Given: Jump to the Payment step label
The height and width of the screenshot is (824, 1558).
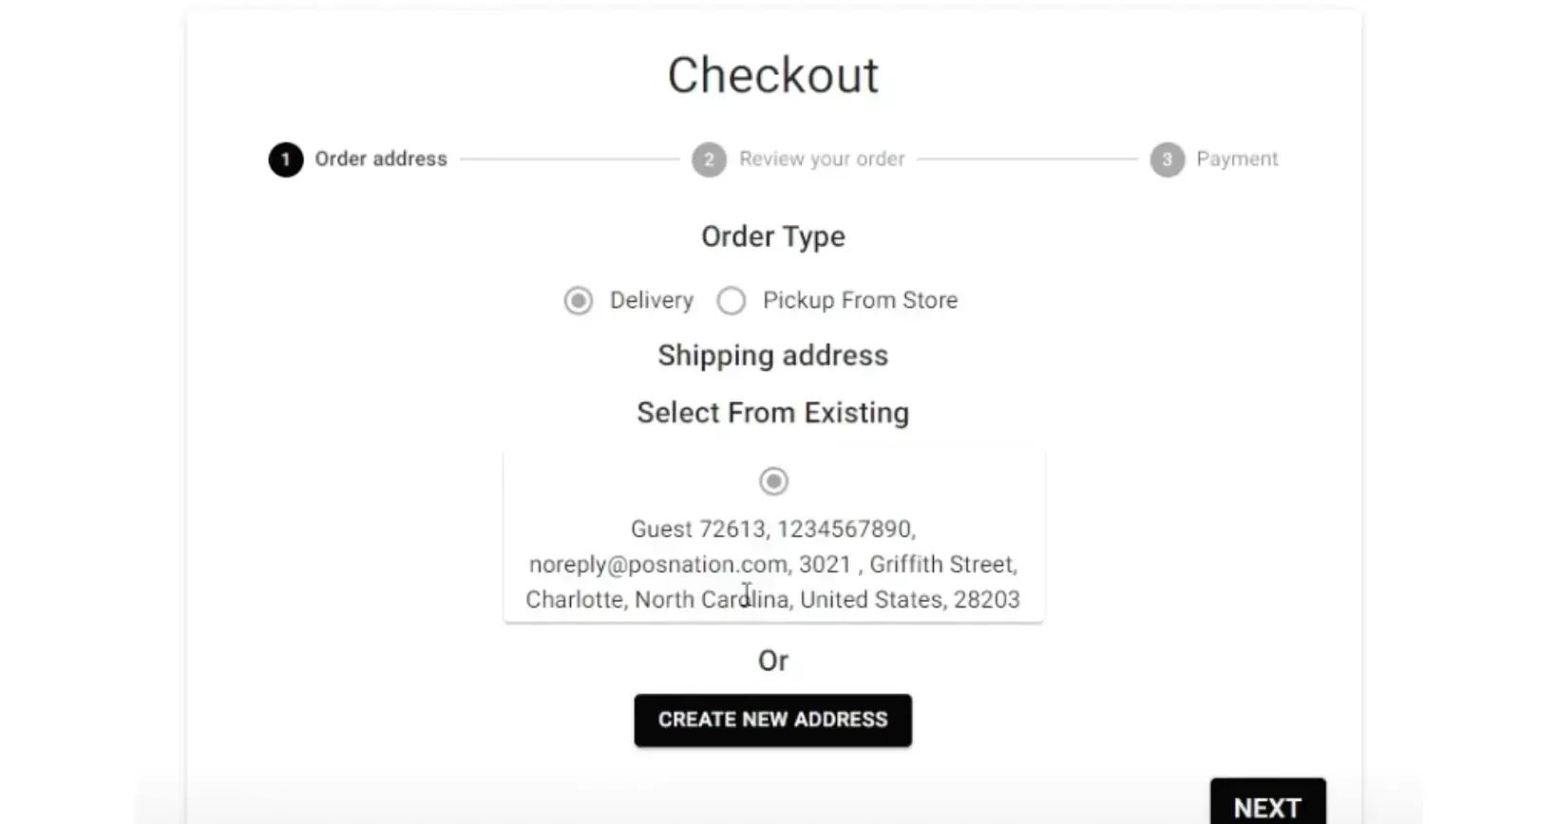Looking at the screenshot, I should pos(1237,159).
